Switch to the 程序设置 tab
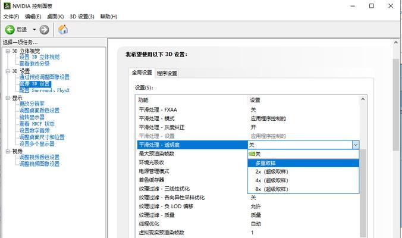Screen dimensions: 402x238 click(167, 73)
